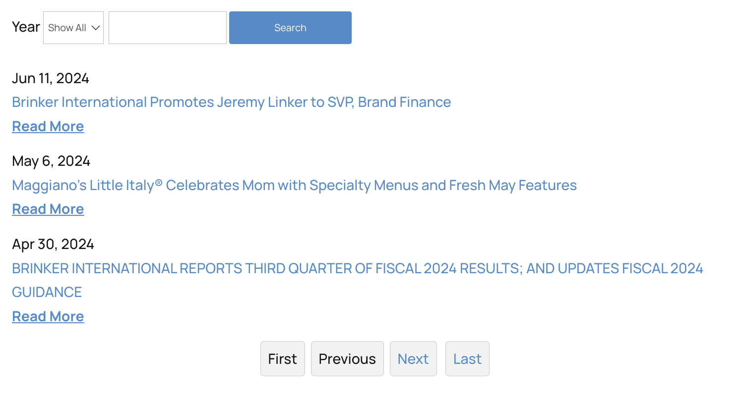The width and height of the screenshot is (749, 399).
Task: Go to the Previous results page
Action: point(347,359)
